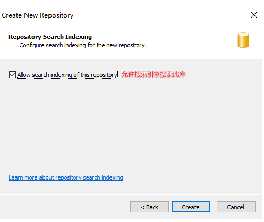The width and height of the screenshot is (264, 222).
Task: Click blank title bar space before close button
Action: point(159,15)
